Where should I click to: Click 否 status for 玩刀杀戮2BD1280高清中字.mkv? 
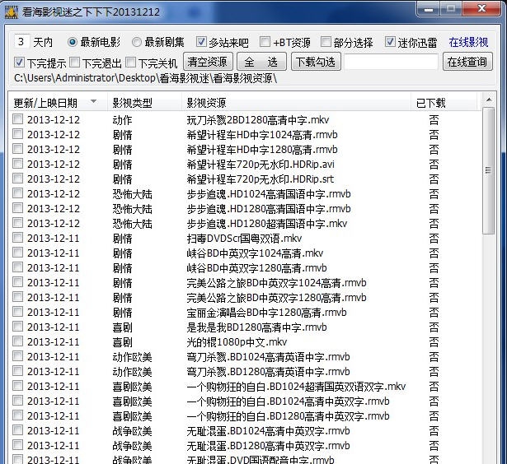pyautogui.click(x=434, y=120)
